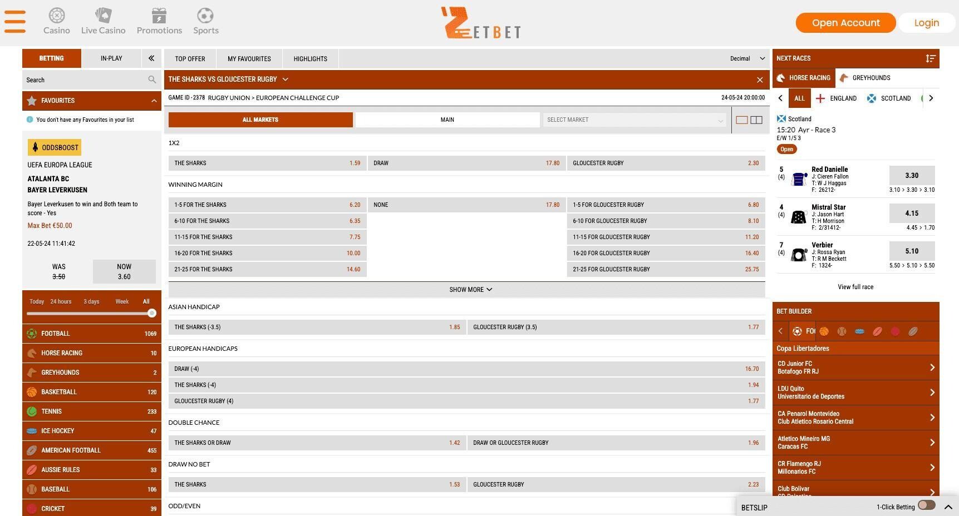This screenshot has height=516, width=959.
Task: Open the Casino section icon
Action: pos(57,16)
